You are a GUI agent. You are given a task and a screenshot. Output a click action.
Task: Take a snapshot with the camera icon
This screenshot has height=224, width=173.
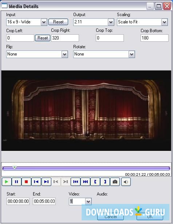point(115,182)
